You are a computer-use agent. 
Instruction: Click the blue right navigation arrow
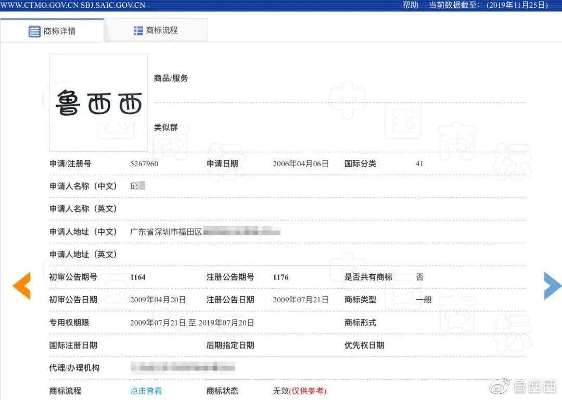552,286
